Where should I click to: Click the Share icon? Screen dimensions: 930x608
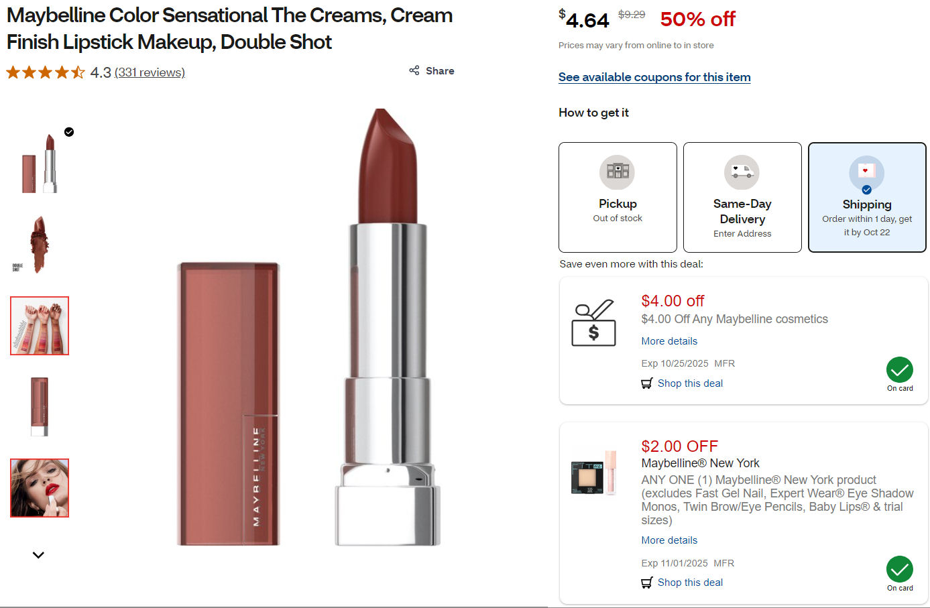point(414,70)
